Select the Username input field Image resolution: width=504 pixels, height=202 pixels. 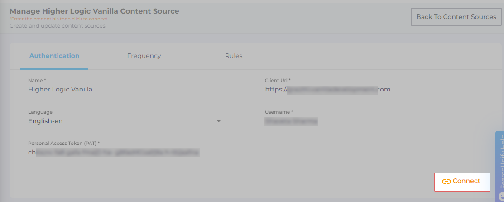click(x=362, y=121)
